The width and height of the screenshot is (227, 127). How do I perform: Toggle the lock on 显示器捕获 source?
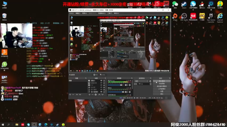[104, 92]
